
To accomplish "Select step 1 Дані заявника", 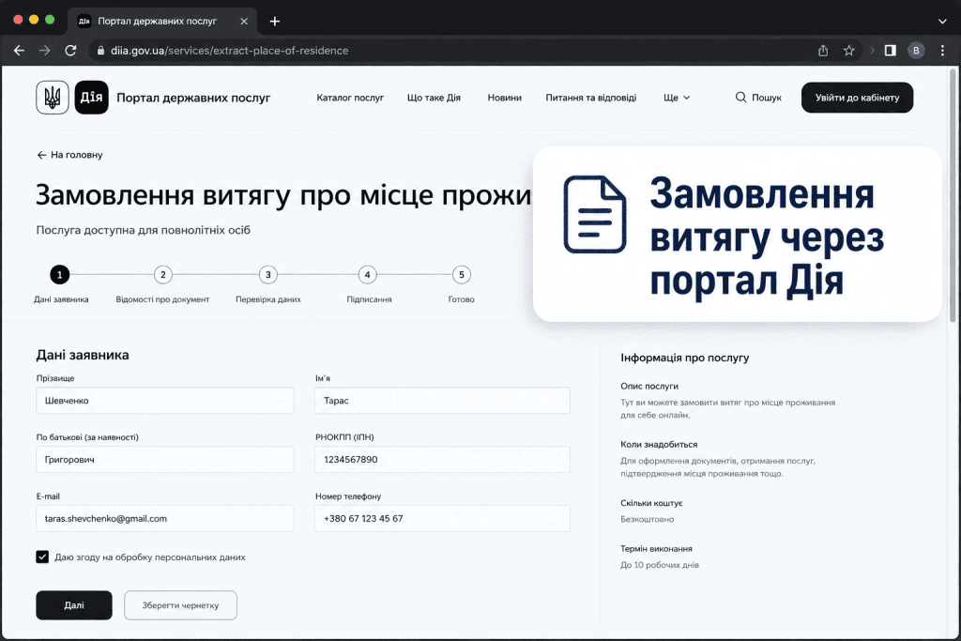I will 59,275.
